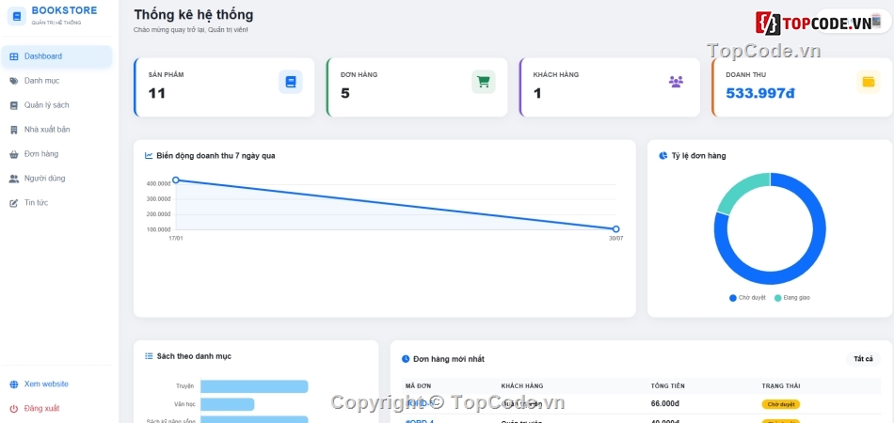Toggle the Chờ duyệt legend item
Image resolution: width=894 pixels, height=423 pixels.
747,298
